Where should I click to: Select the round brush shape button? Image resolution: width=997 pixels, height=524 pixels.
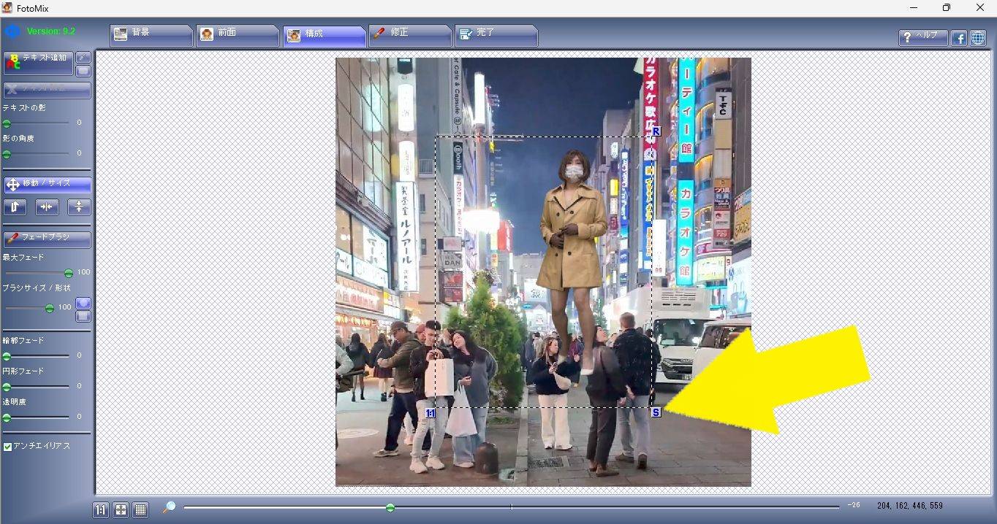[83, 303]
